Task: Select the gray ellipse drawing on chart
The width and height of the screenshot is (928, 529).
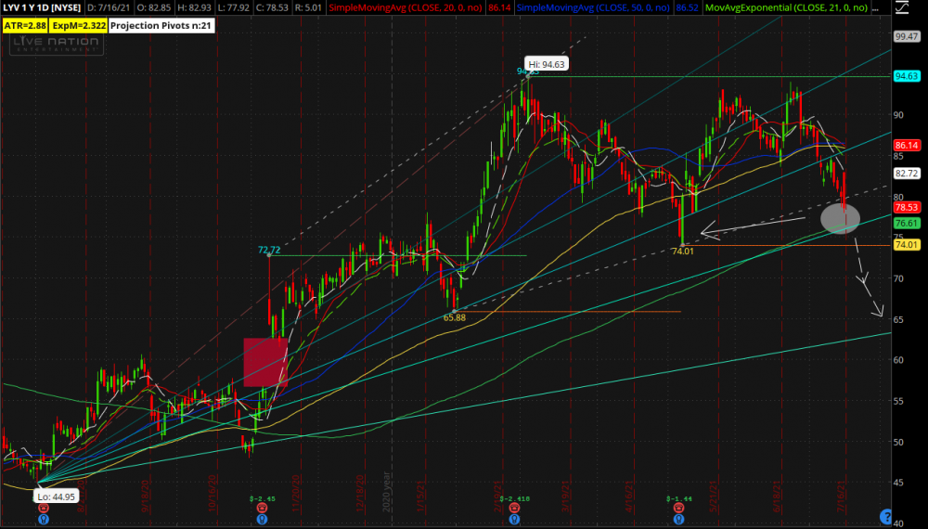Action: 841,218
